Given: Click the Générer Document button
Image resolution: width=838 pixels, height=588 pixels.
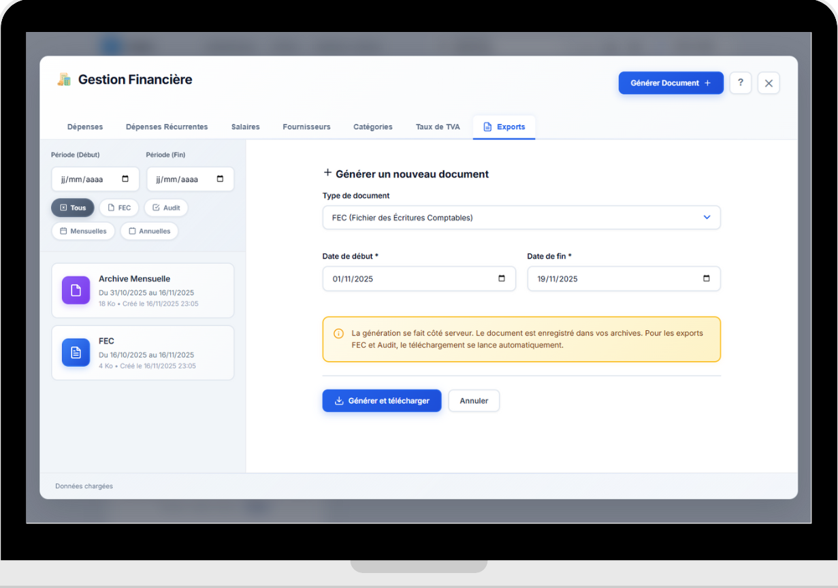Looking at the screenshot, I should pyautogui.click(x=671, y=83).
